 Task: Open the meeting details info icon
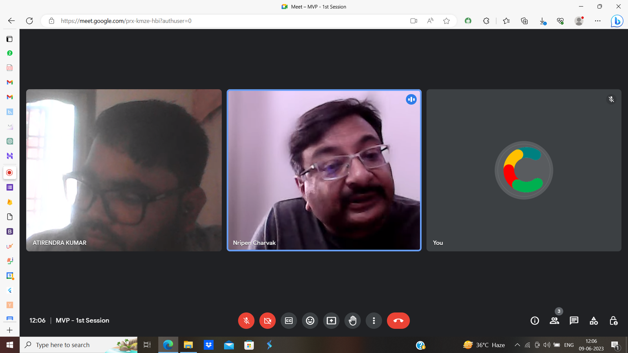point(535,320)
